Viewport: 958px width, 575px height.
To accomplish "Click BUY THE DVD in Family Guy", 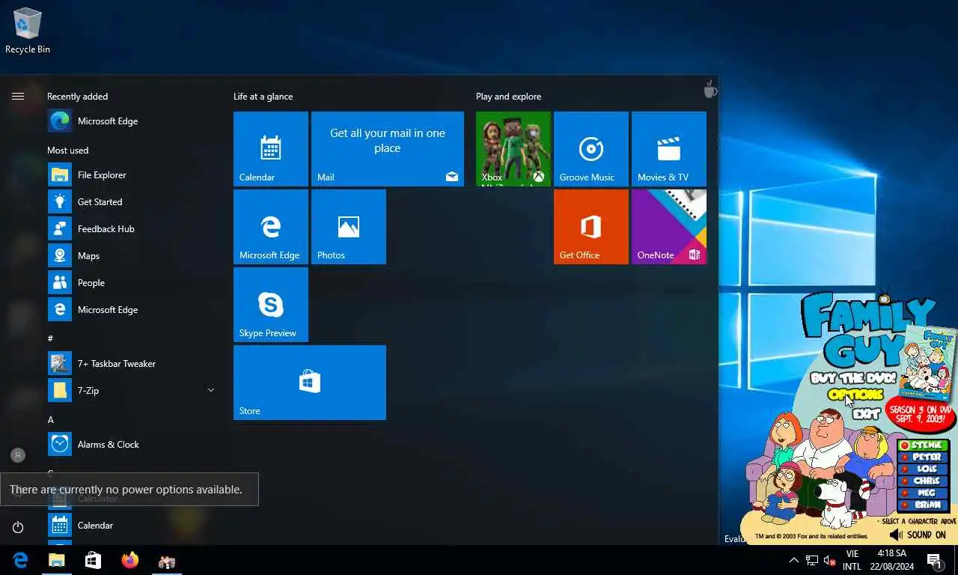I will 852,379.
